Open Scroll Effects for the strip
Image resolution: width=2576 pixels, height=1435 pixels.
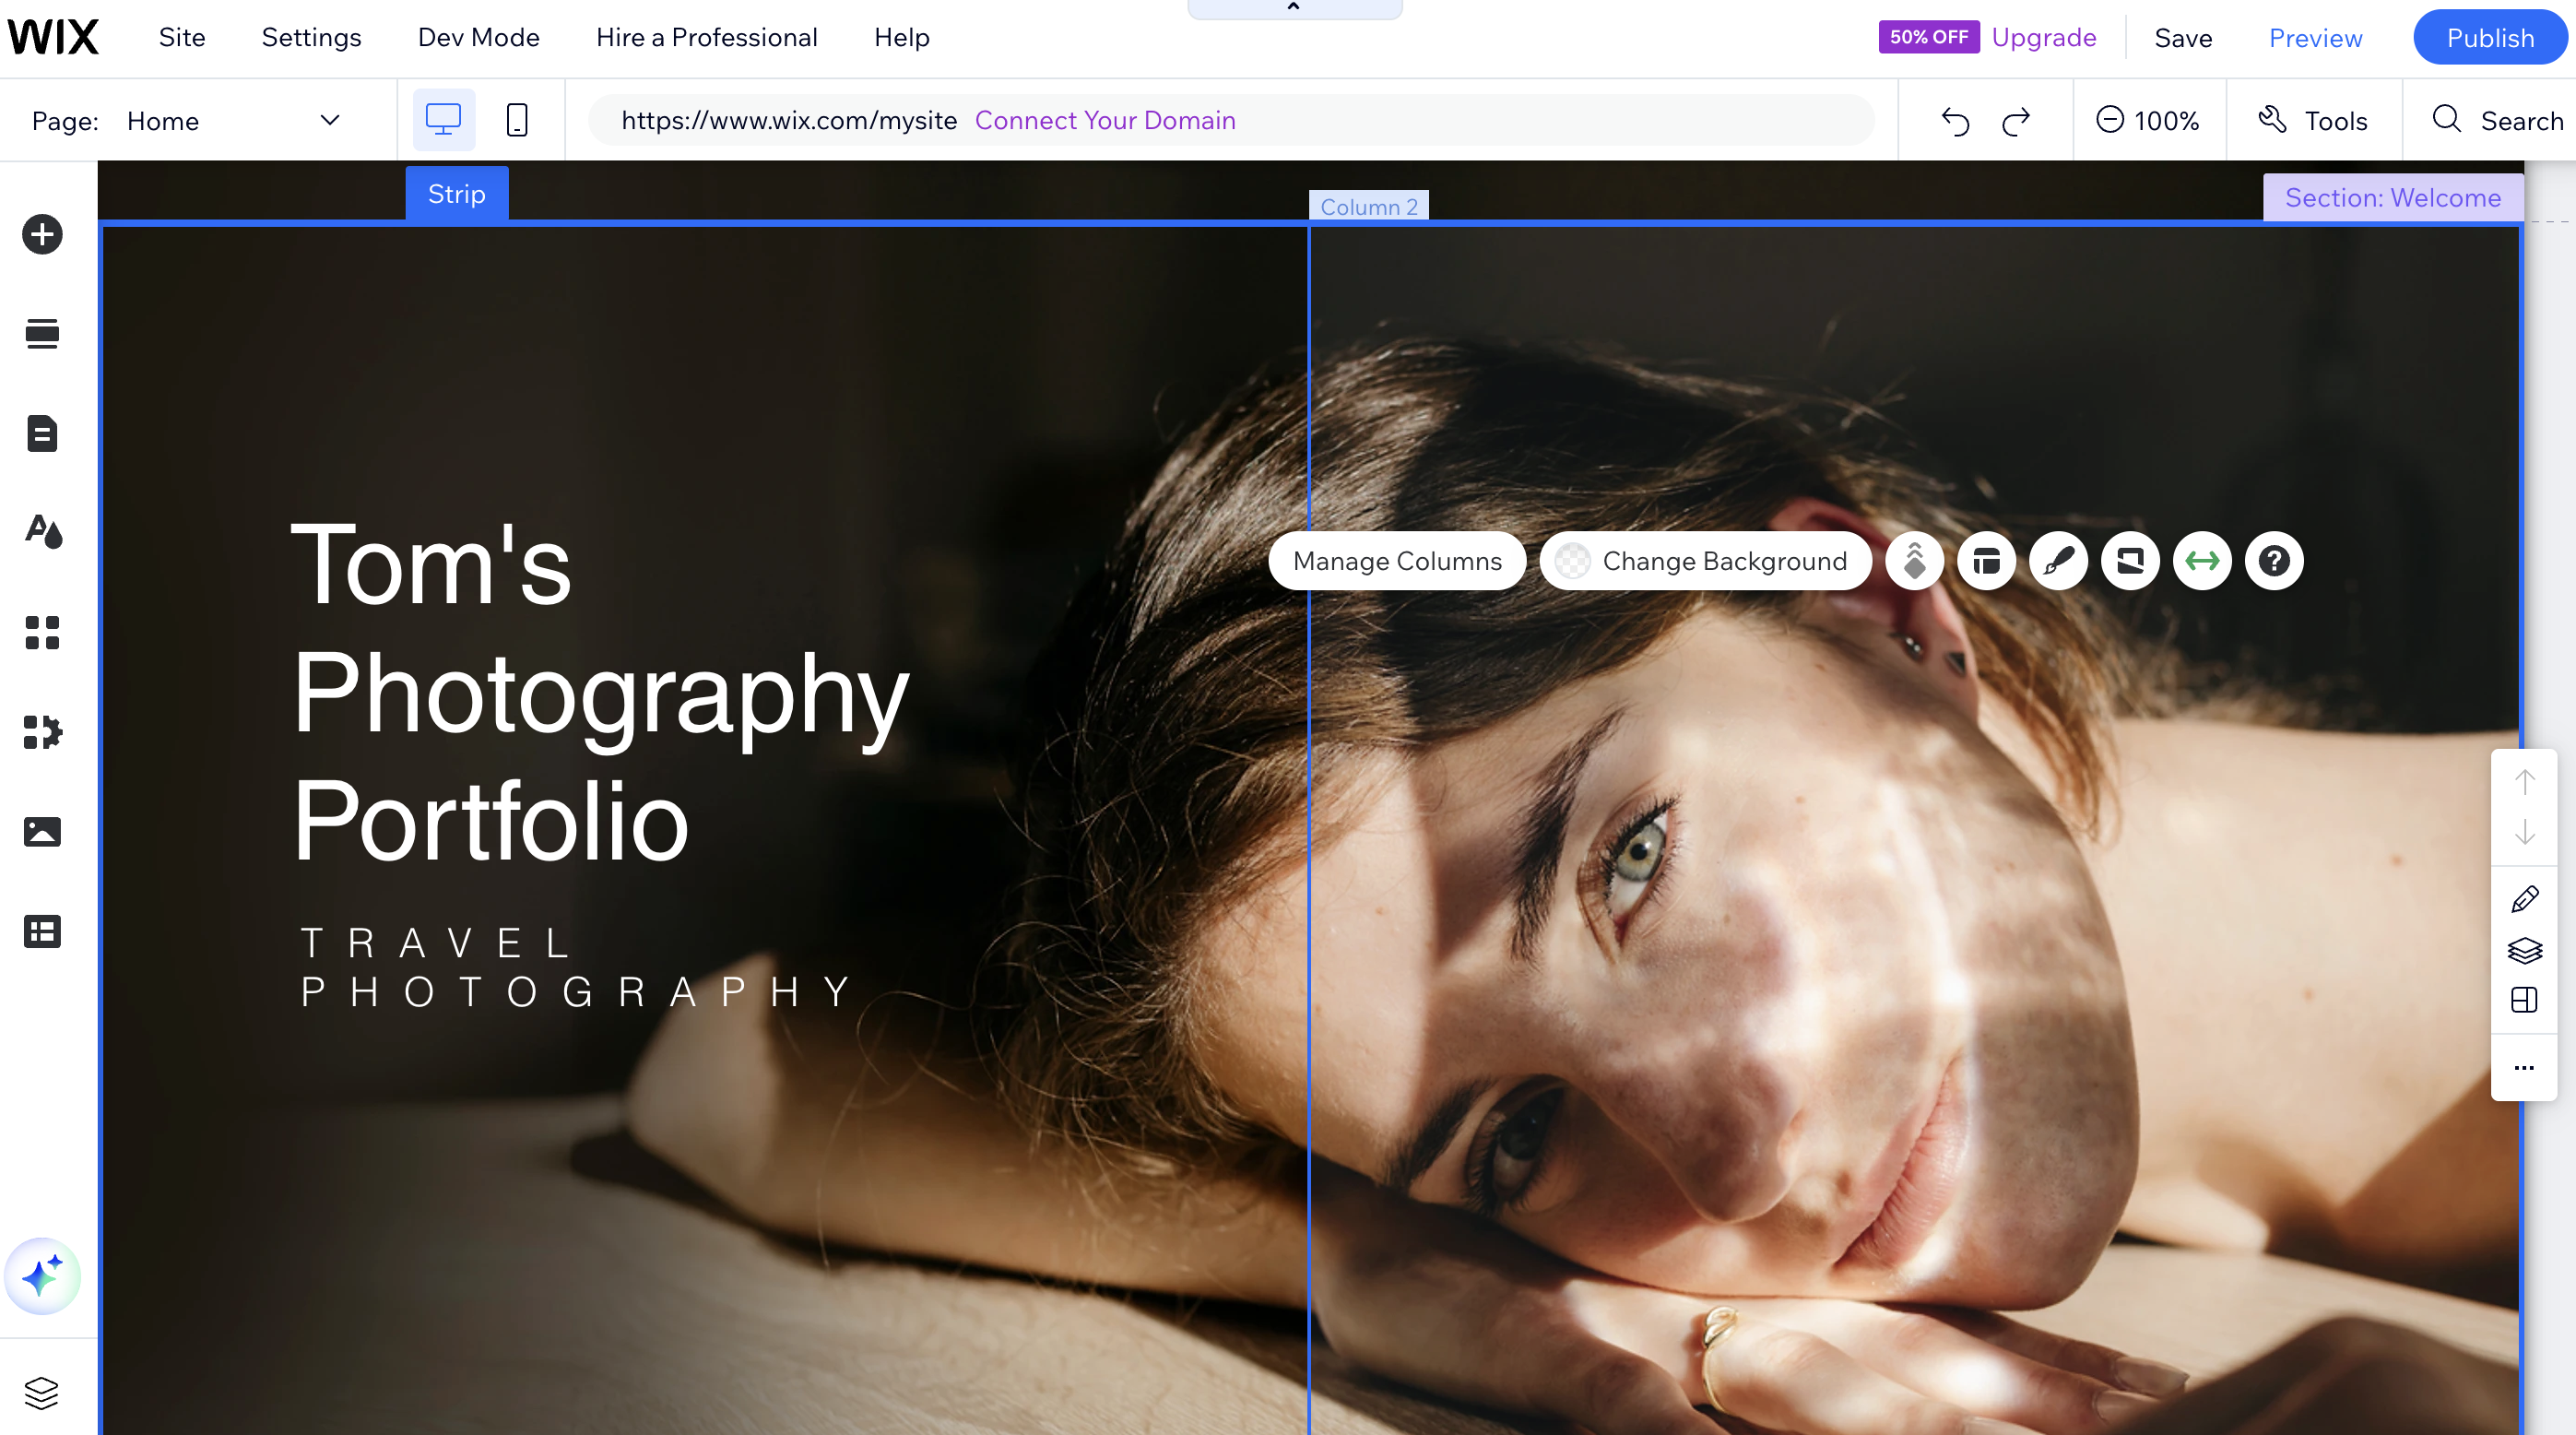(1913, 561)
